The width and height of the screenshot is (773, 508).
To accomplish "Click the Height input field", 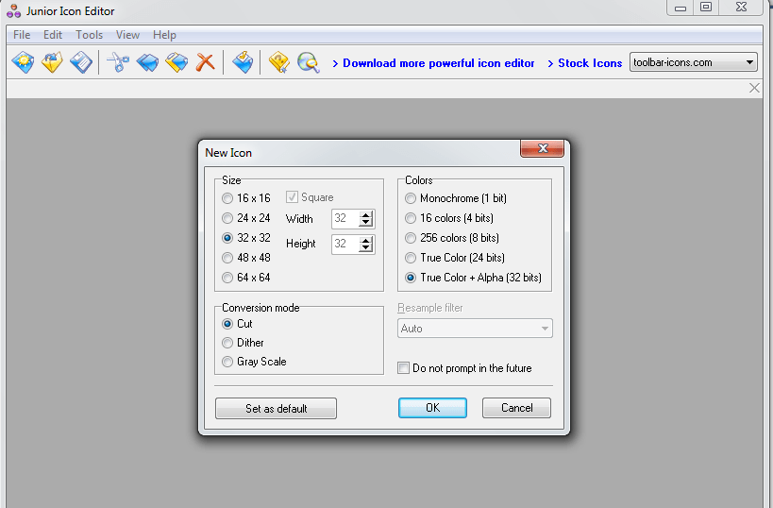I will pyautogui.click(x=345, y=245).
